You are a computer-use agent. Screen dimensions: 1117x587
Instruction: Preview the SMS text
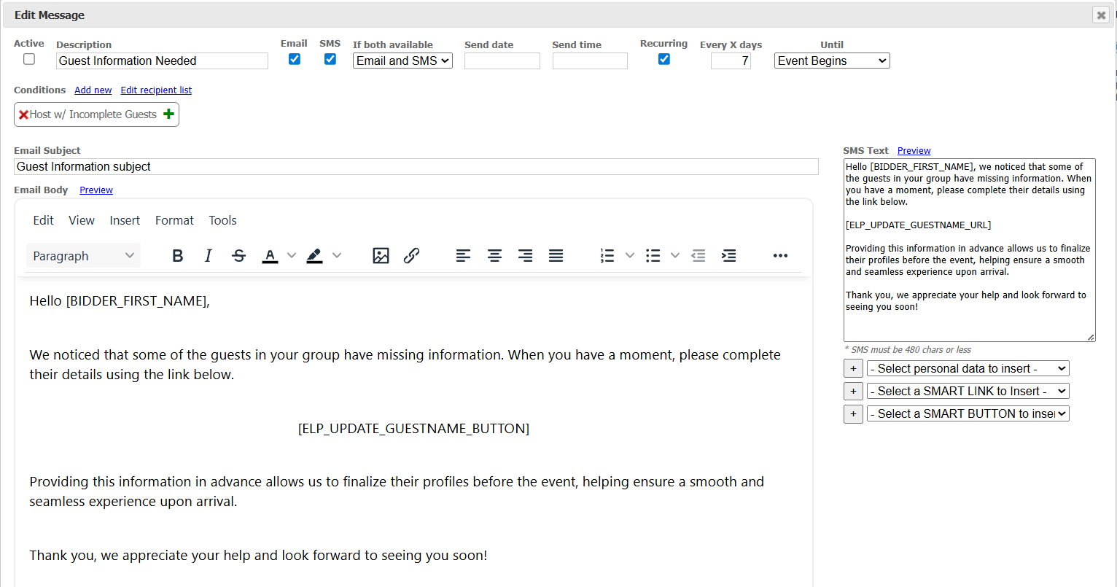pos(914,151)
